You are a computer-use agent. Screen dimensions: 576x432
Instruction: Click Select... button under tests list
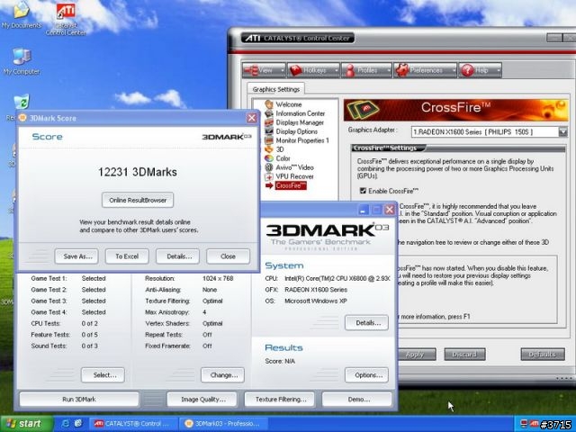click(103, 375)
